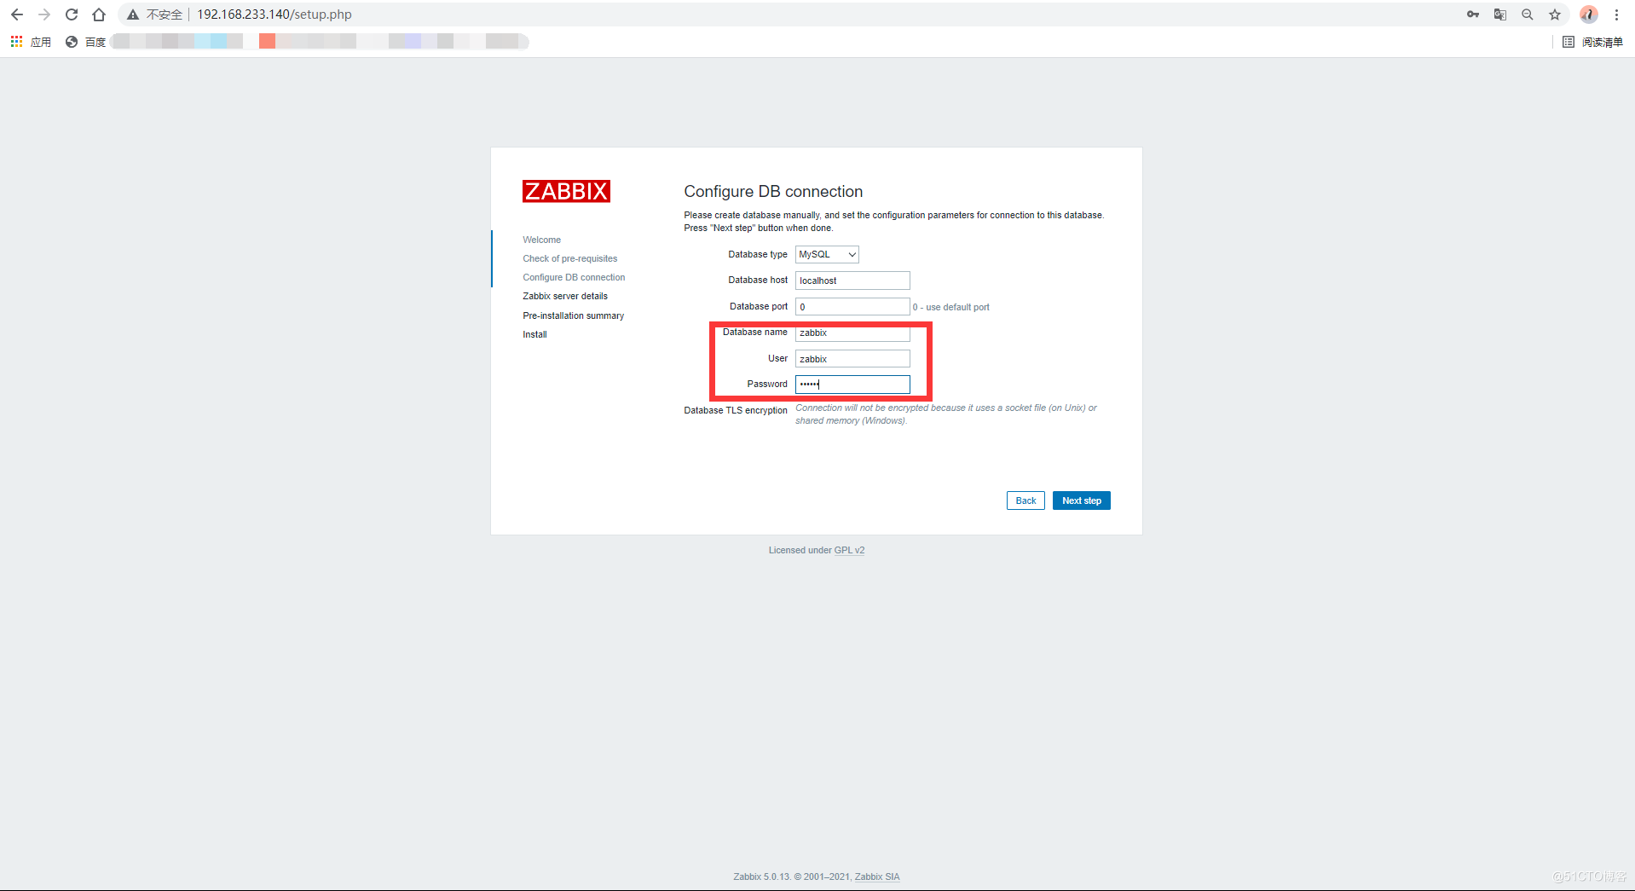The image size is (1635, 891).
Task: Expand the Database type dropdown
Action: coord(827,254)
